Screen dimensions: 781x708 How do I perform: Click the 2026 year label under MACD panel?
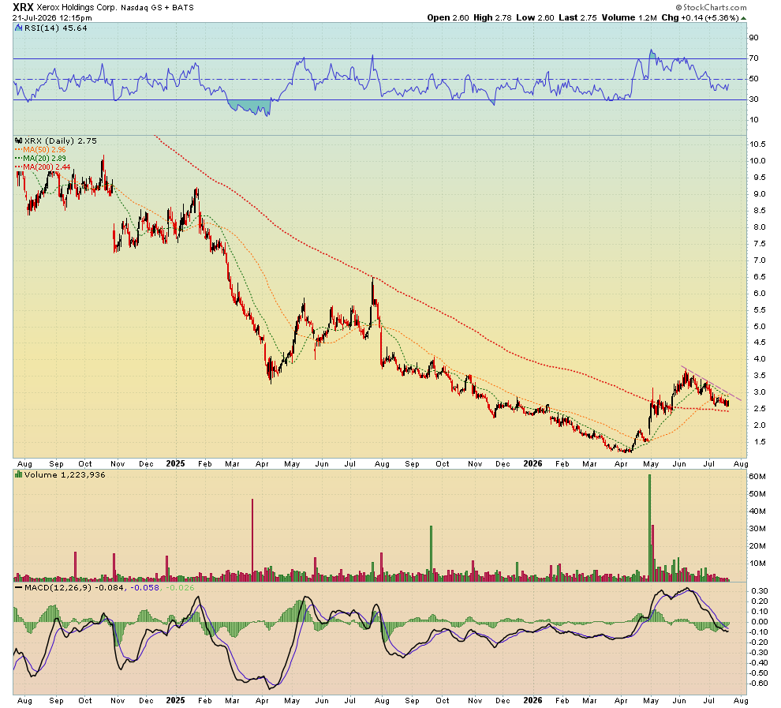coord(532,701)
